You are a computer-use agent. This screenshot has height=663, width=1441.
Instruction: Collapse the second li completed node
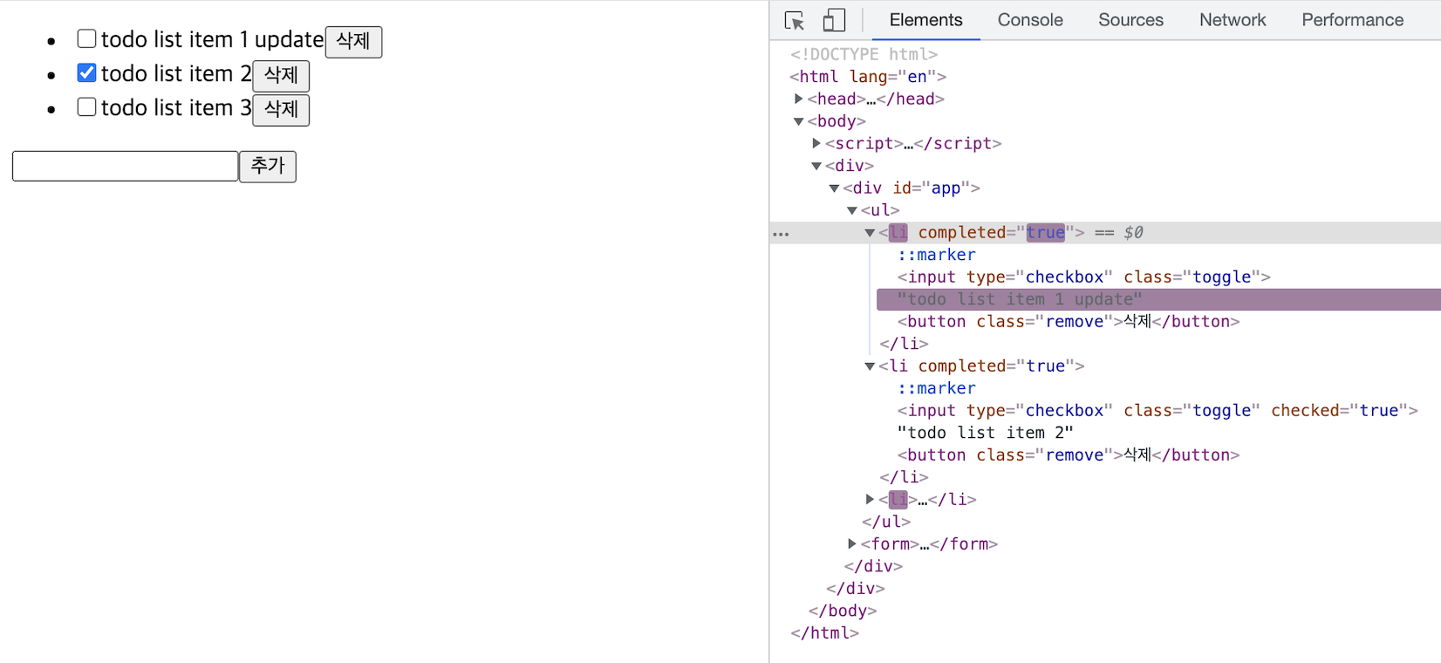pyautogui.click(x=870, y=366)
